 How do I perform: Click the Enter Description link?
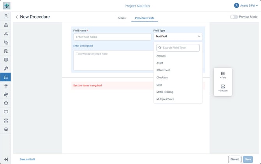[x=83, y=46]
